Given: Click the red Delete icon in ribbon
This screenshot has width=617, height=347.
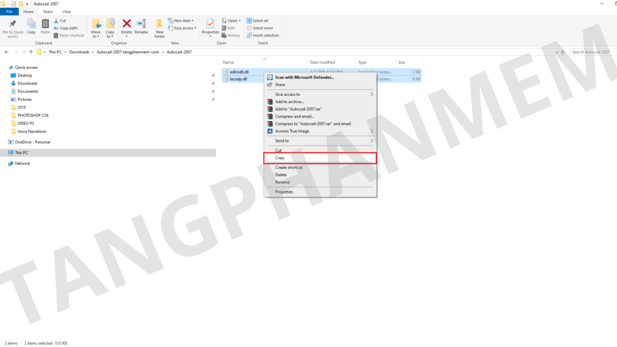Looking at the screenshot, I should 127,24.
